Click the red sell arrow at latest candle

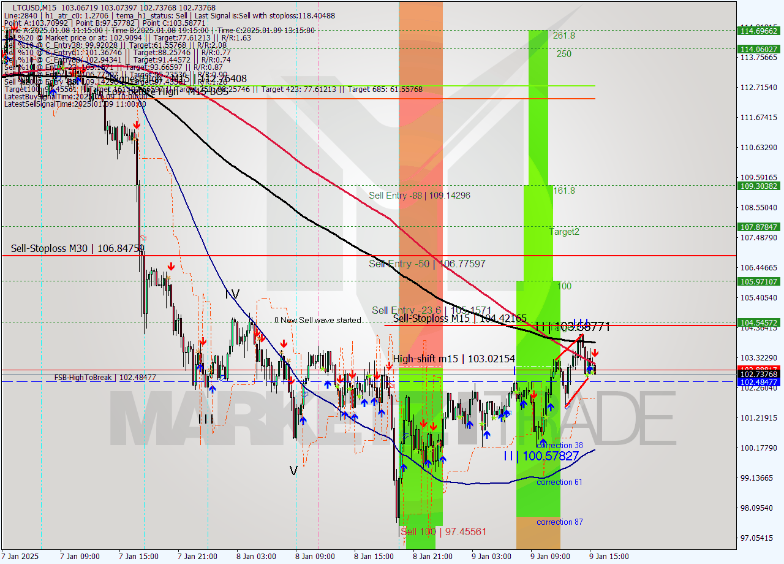[595, 354]
